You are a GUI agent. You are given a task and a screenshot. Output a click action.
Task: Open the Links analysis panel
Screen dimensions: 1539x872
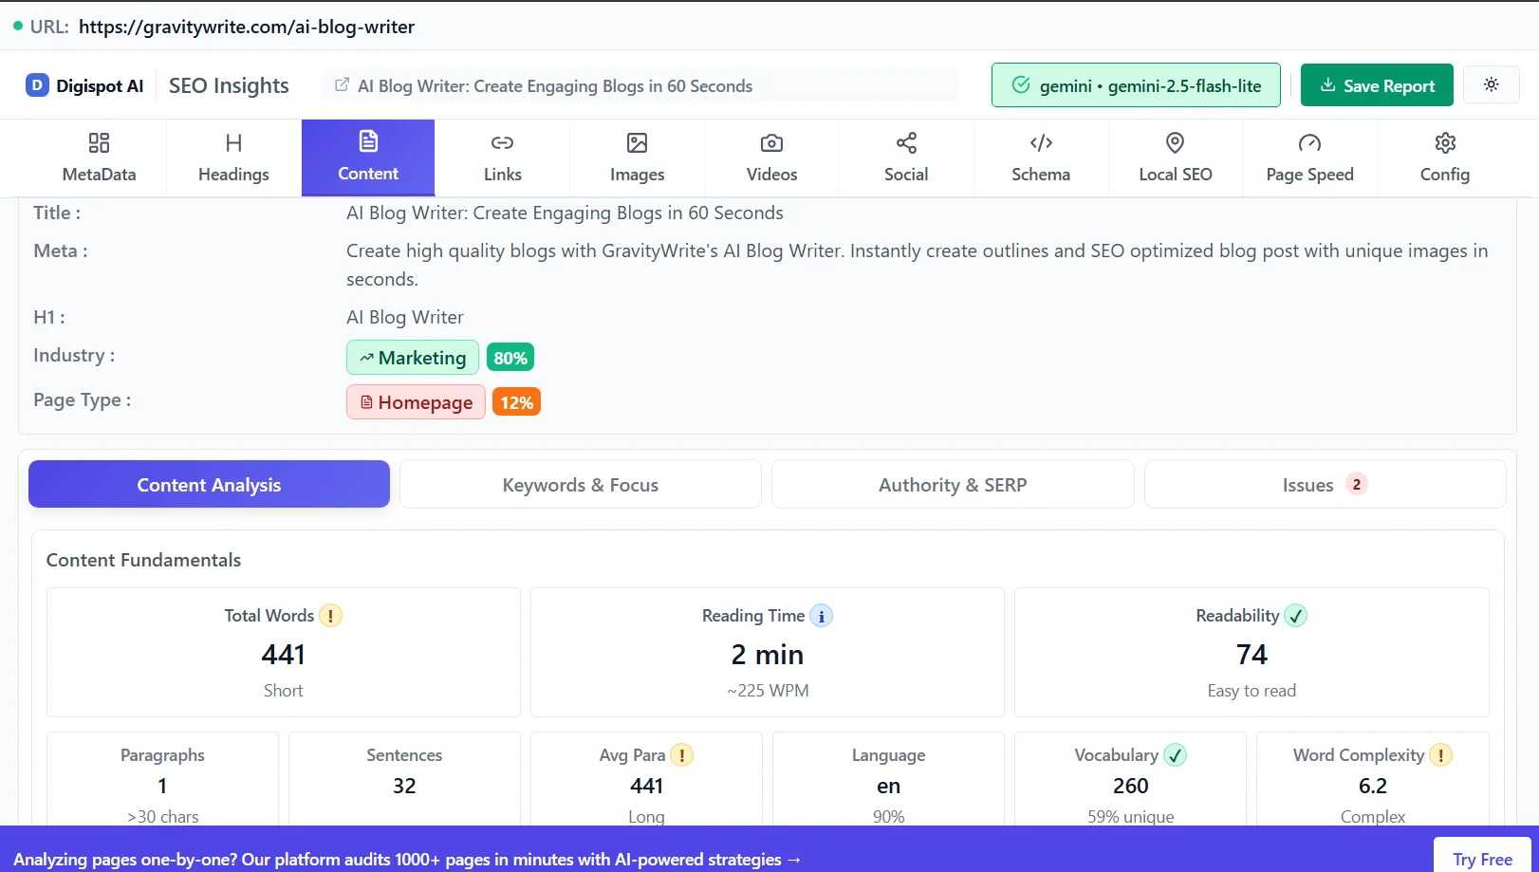pyautogui.click(x=502, y=158)
